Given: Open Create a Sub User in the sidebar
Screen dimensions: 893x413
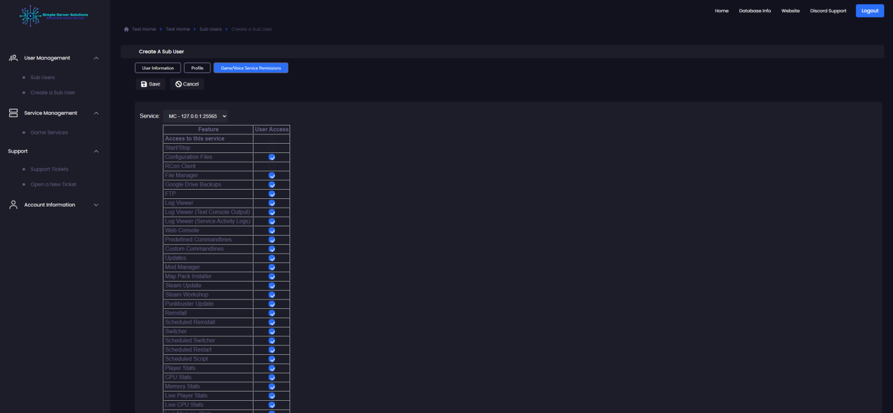Looking at the screenshot, I should tap(53, 92).
